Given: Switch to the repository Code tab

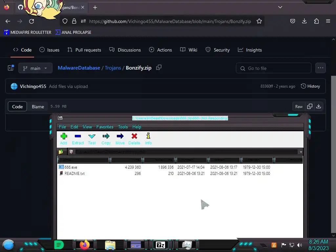Looking at the screenshot, I should (22, 50).
